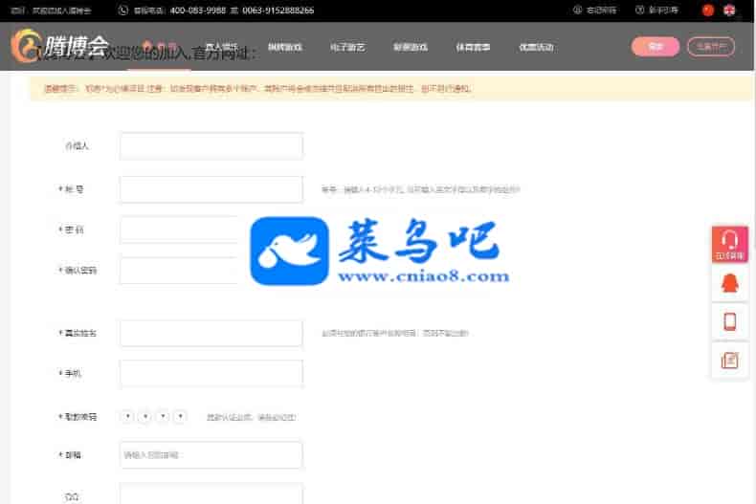This screenshot has height=504, width=756.
Task: Click the yellow reminder notice banner text
Action: pos(257,89)
